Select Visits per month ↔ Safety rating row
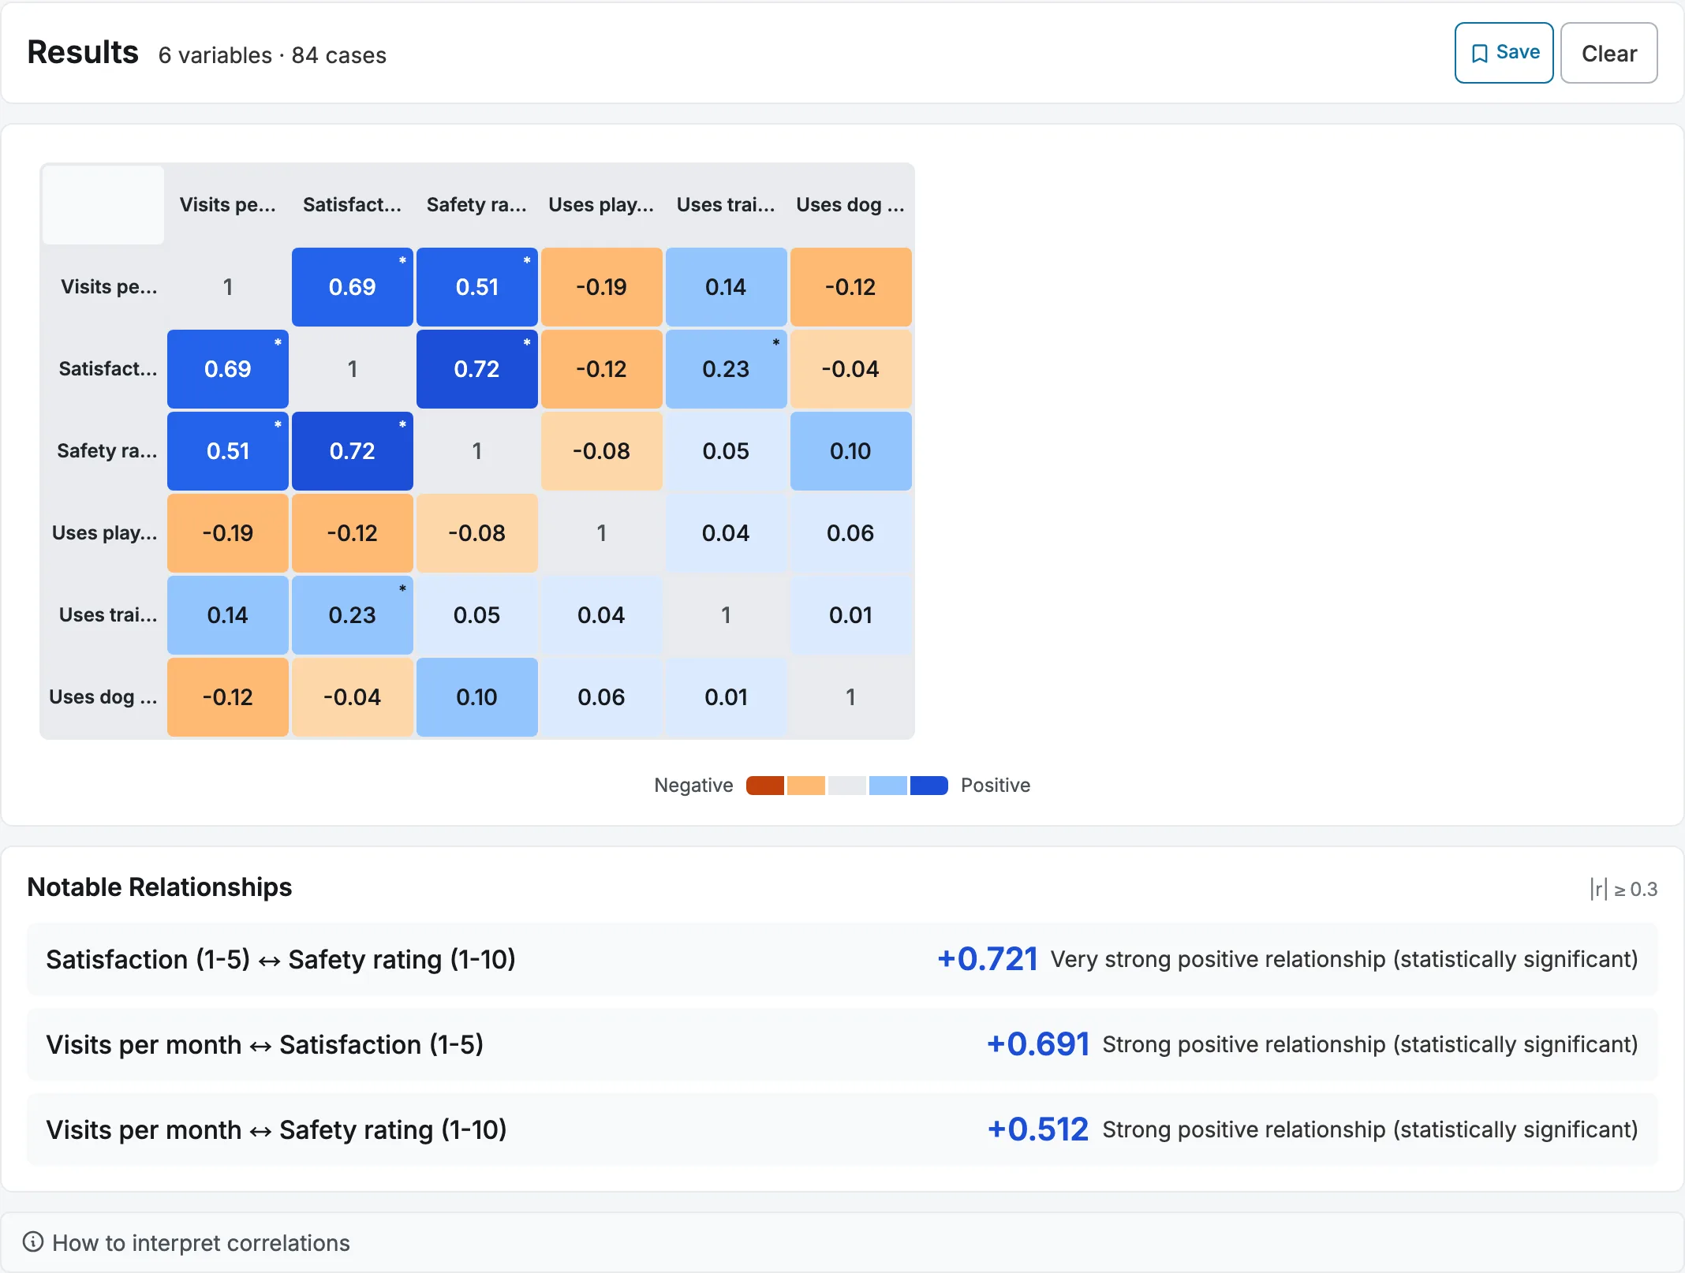The height and width of the screenshot is (1273, 1685). pyautogui.click(x=842, y=1129)
